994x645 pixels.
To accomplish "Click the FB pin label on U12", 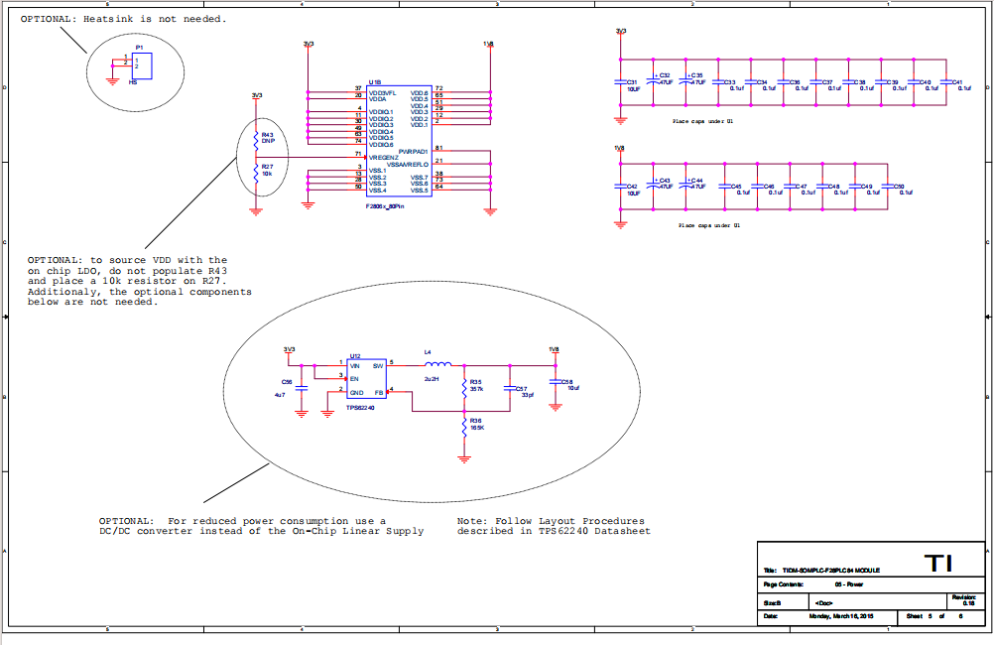I will [x=379, y=393].
